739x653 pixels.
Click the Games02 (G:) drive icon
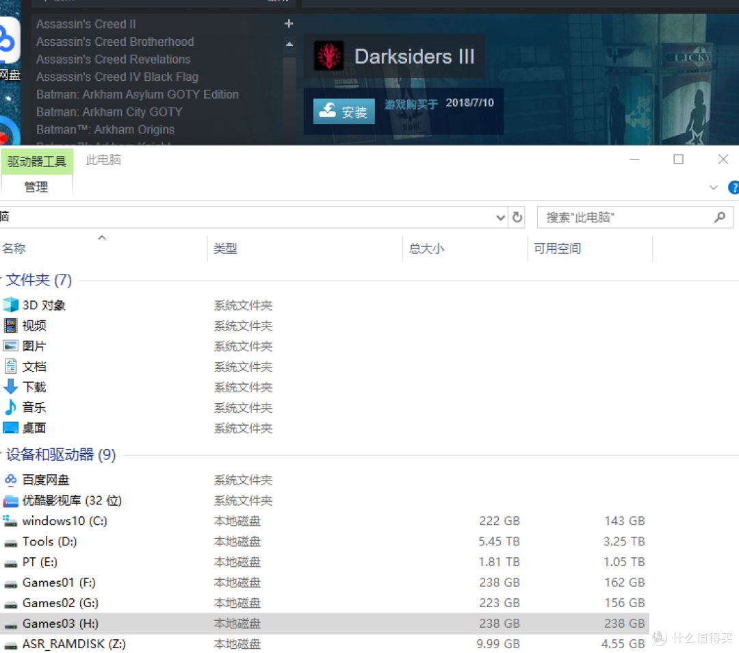point(10,604)
